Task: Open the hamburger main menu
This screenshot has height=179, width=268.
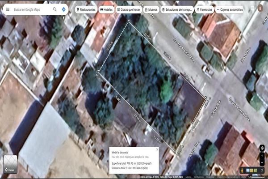Action: coord(7,9)
